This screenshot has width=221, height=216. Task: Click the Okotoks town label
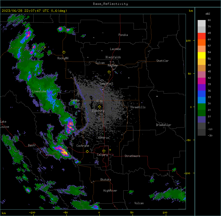pos(106,180)
